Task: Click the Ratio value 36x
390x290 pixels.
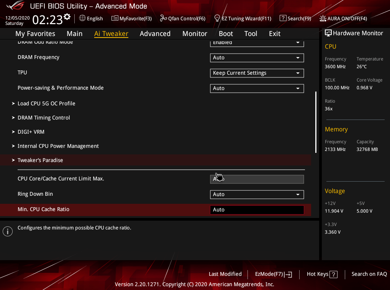Action: click(329, 109)
